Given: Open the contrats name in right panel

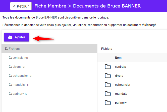Looking at the screenshot, I should tap(121, 67).
